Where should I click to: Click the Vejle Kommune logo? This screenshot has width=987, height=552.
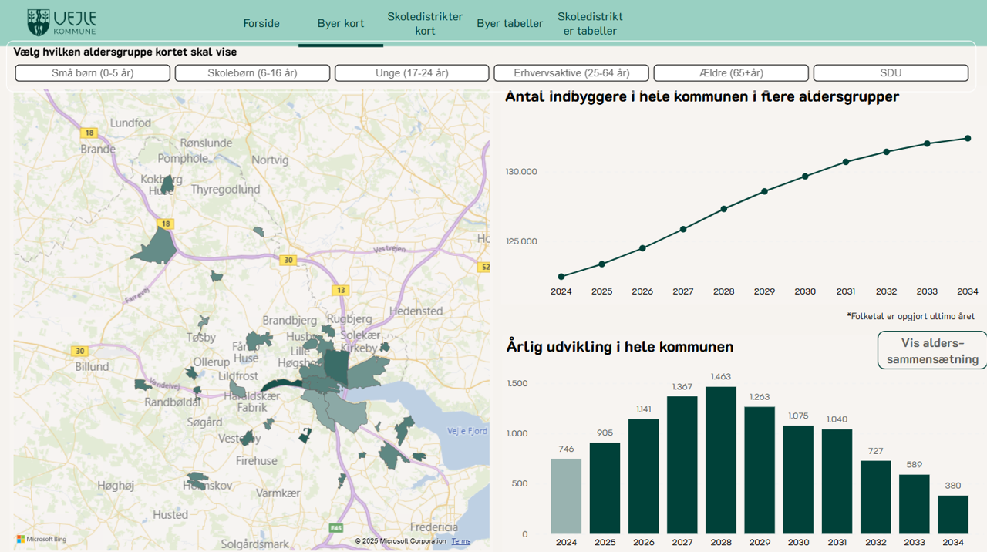[62, 22]
